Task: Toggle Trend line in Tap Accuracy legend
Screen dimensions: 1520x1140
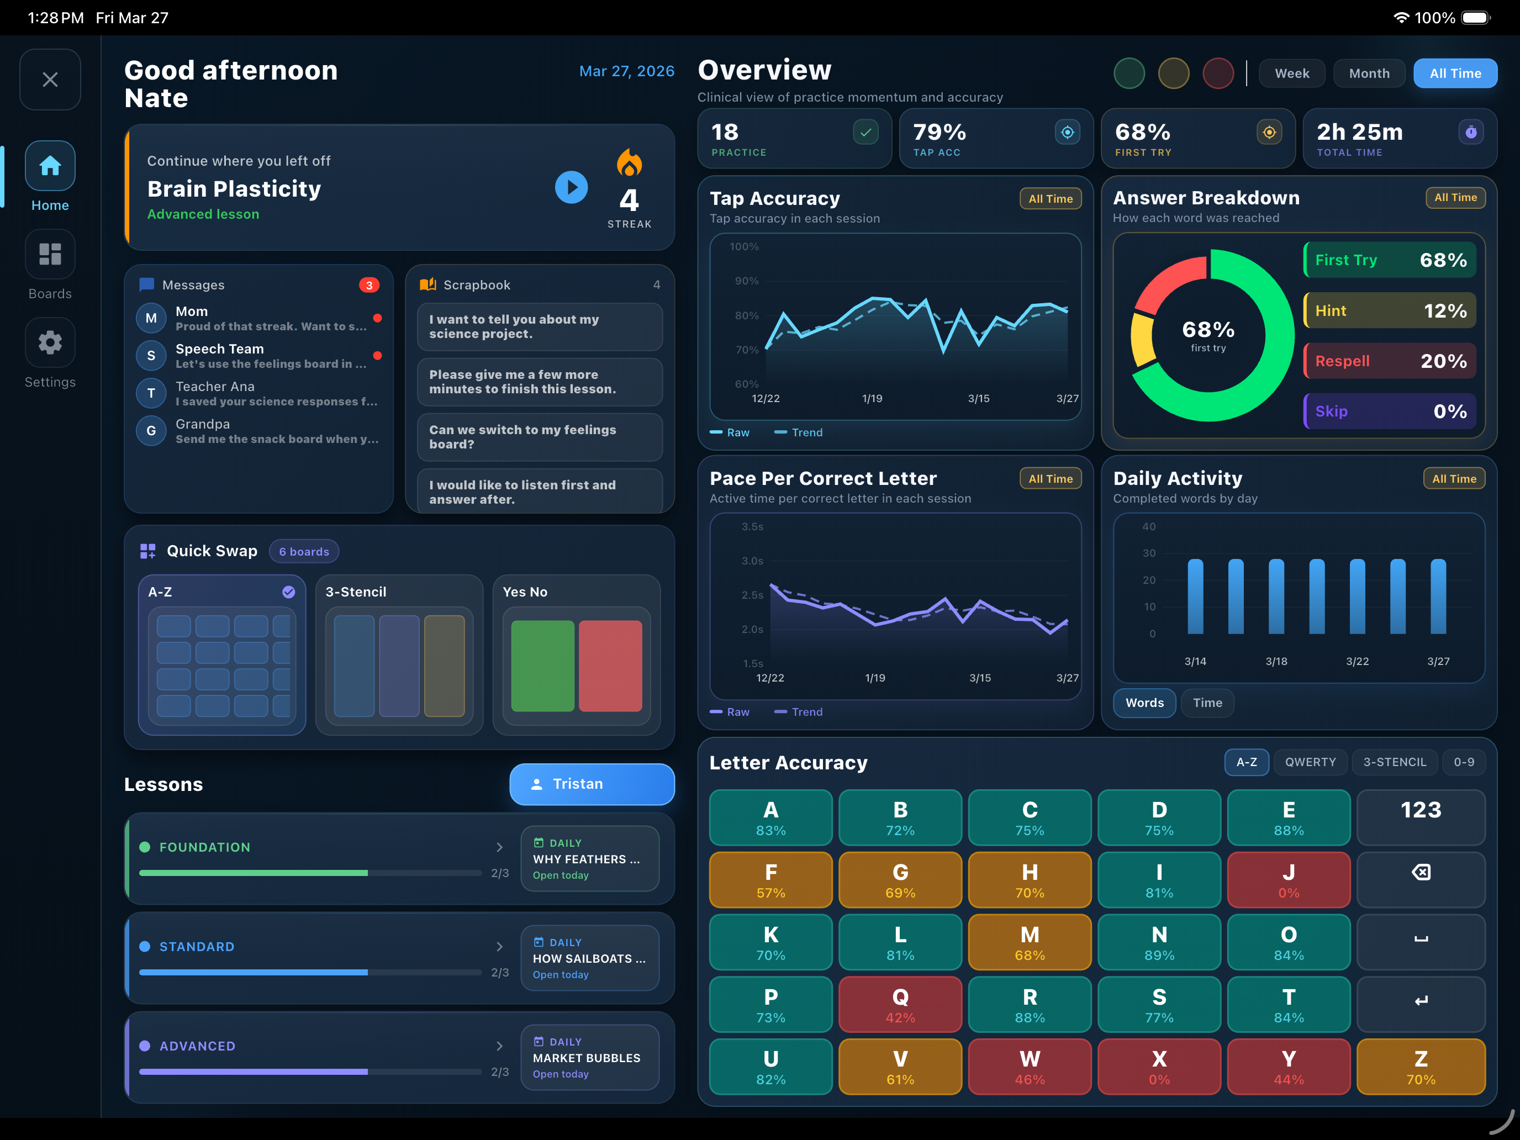Action: coord(799,432)
